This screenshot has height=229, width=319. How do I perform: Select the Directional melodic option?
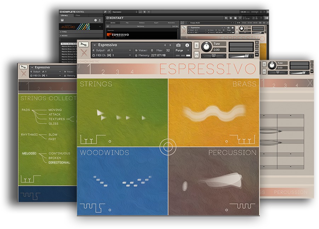(59, 162)
